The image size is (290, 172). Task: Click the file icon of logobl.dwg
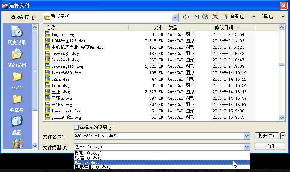[48, 34]
